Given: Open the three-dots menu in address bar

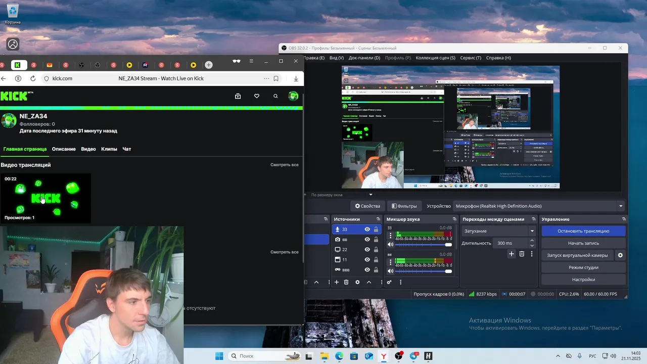Looking at the screenshot, I should tap(266, 78).
